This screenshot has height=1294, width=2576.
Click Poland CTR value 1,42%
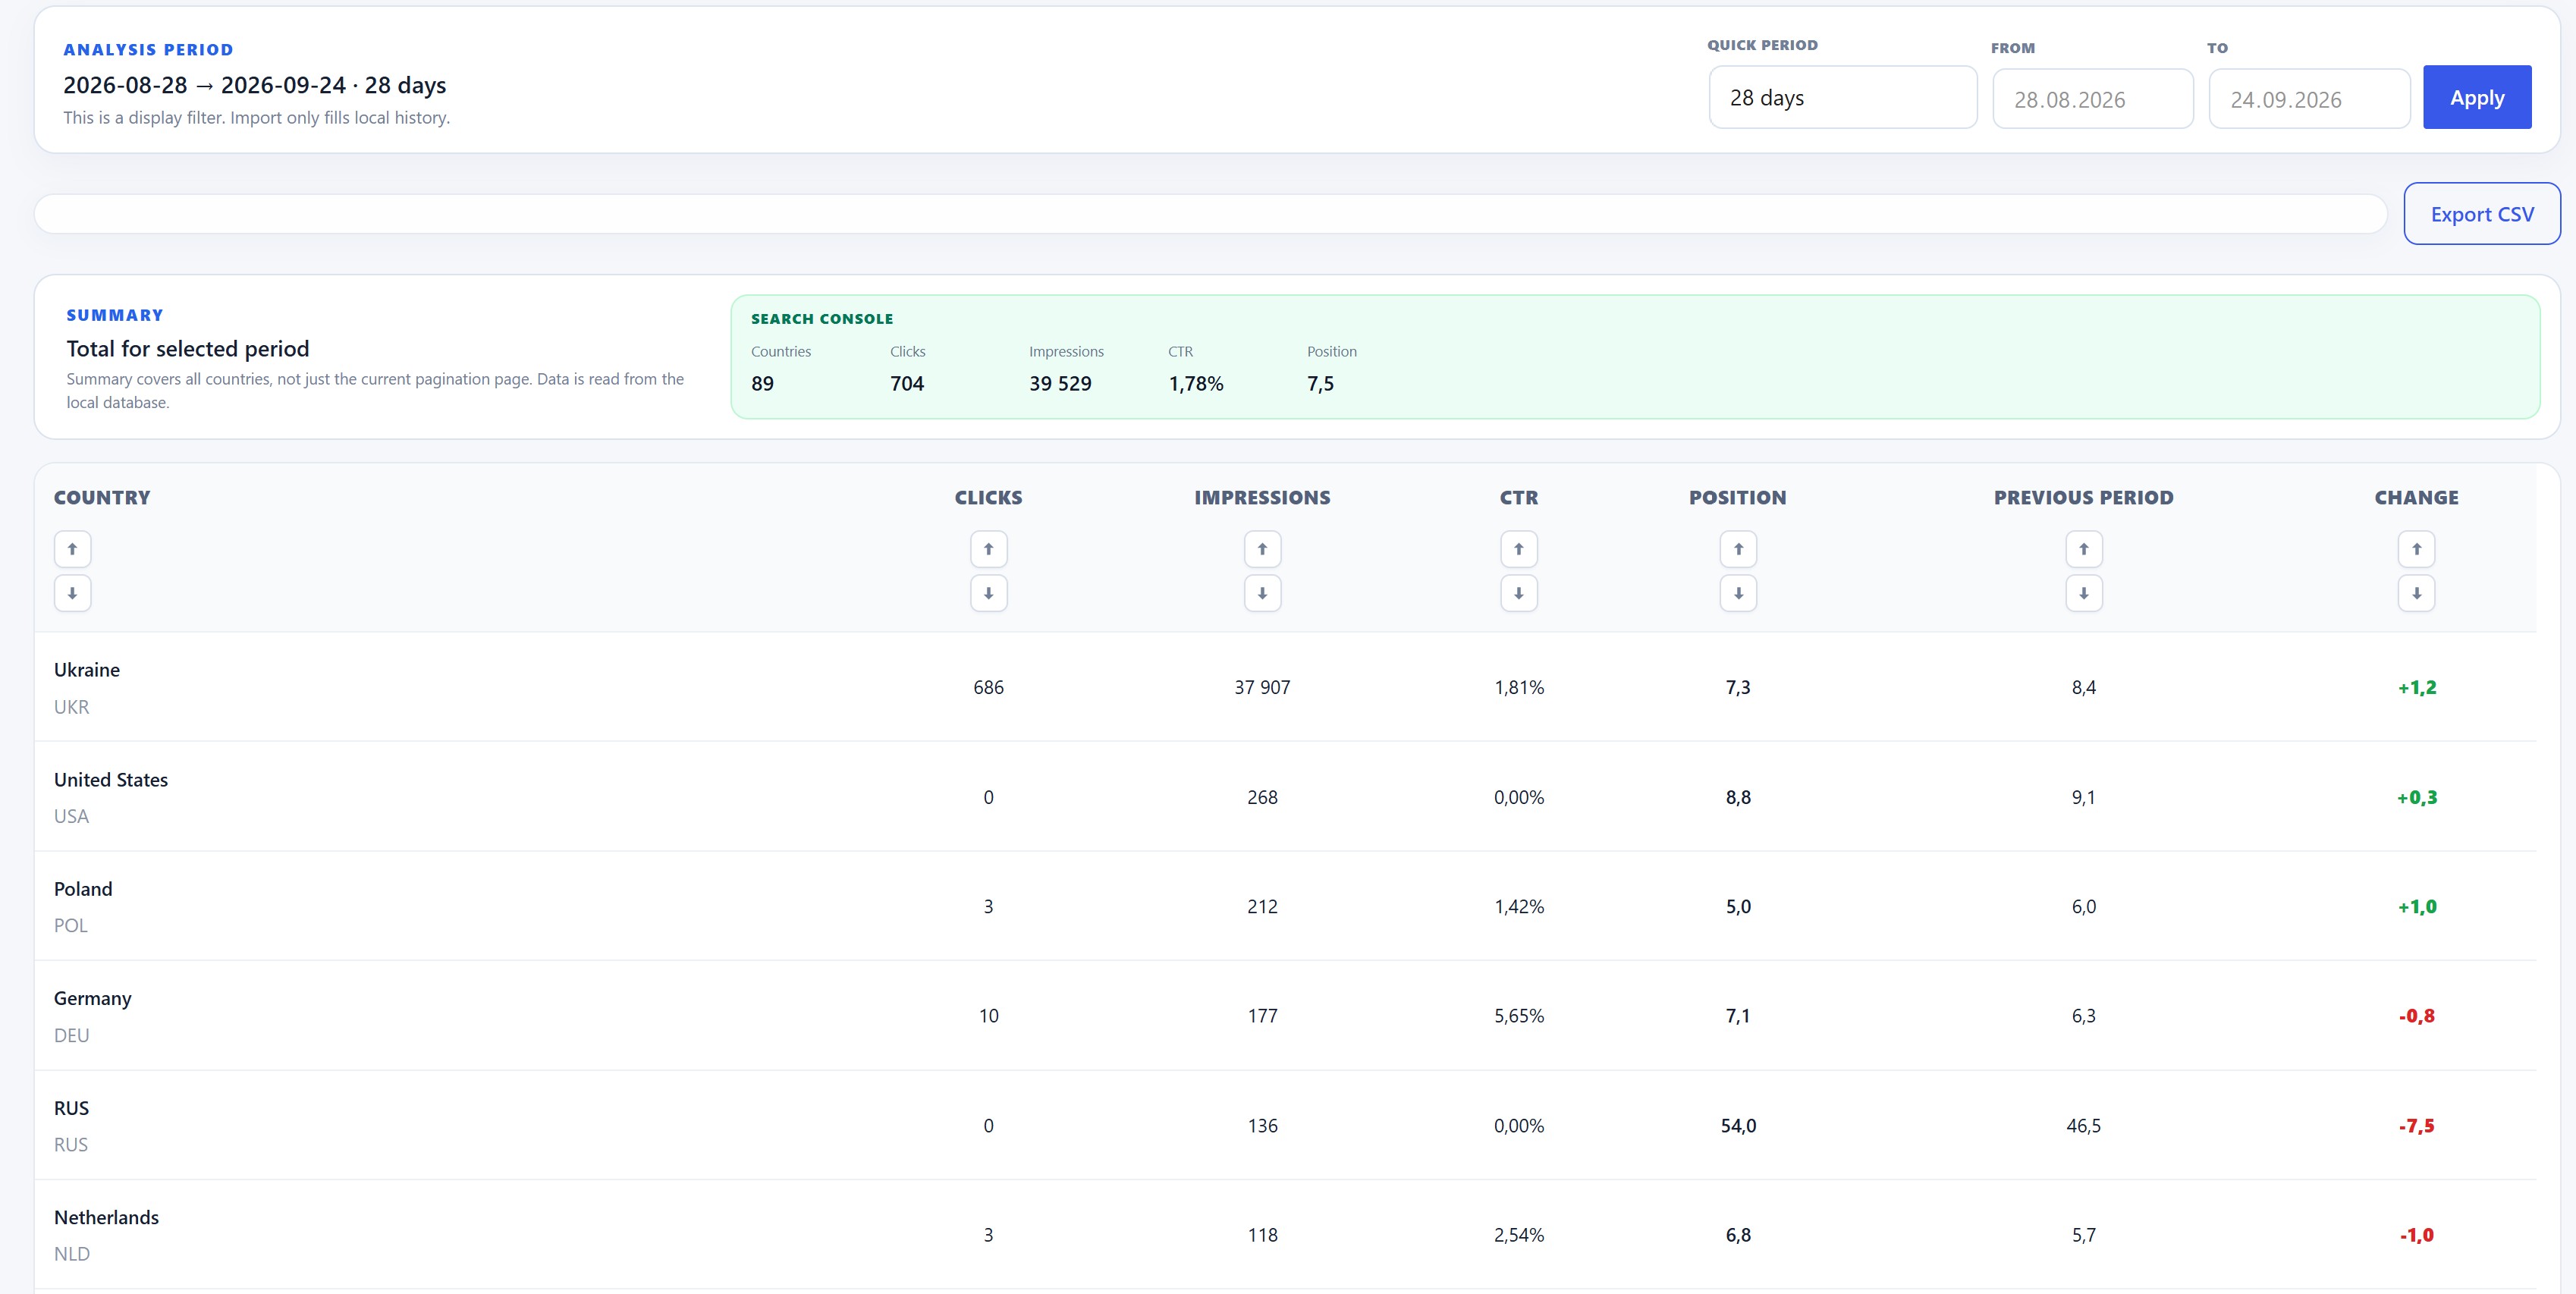click(1519, 906)
